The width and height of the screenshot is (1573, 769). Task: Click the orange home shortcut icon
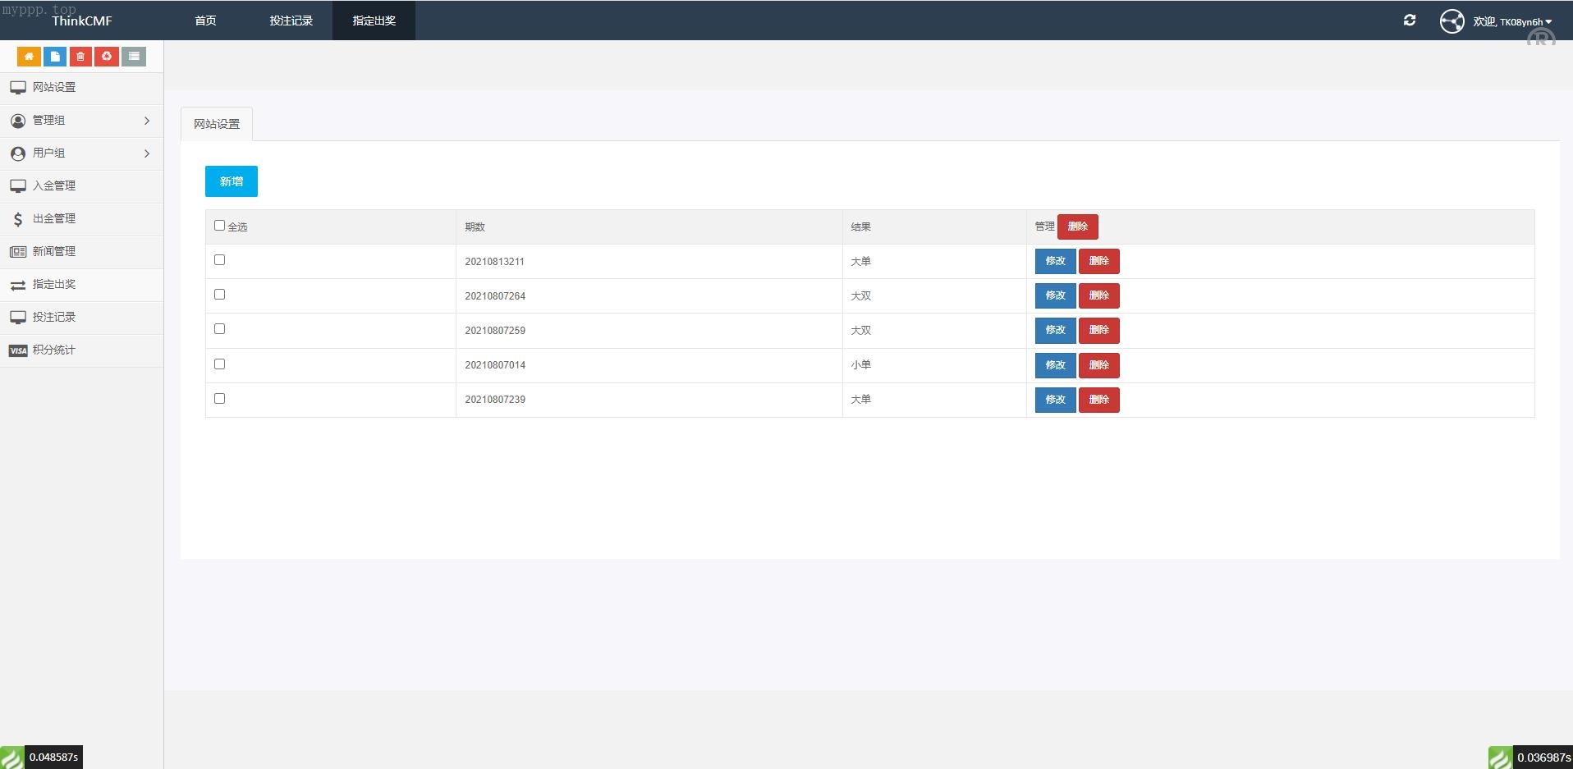pyautogui.click(x=29, y=57)
